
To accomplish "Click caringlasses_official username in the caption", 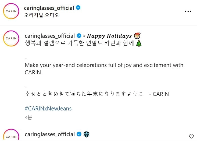I will coord(49,36).
